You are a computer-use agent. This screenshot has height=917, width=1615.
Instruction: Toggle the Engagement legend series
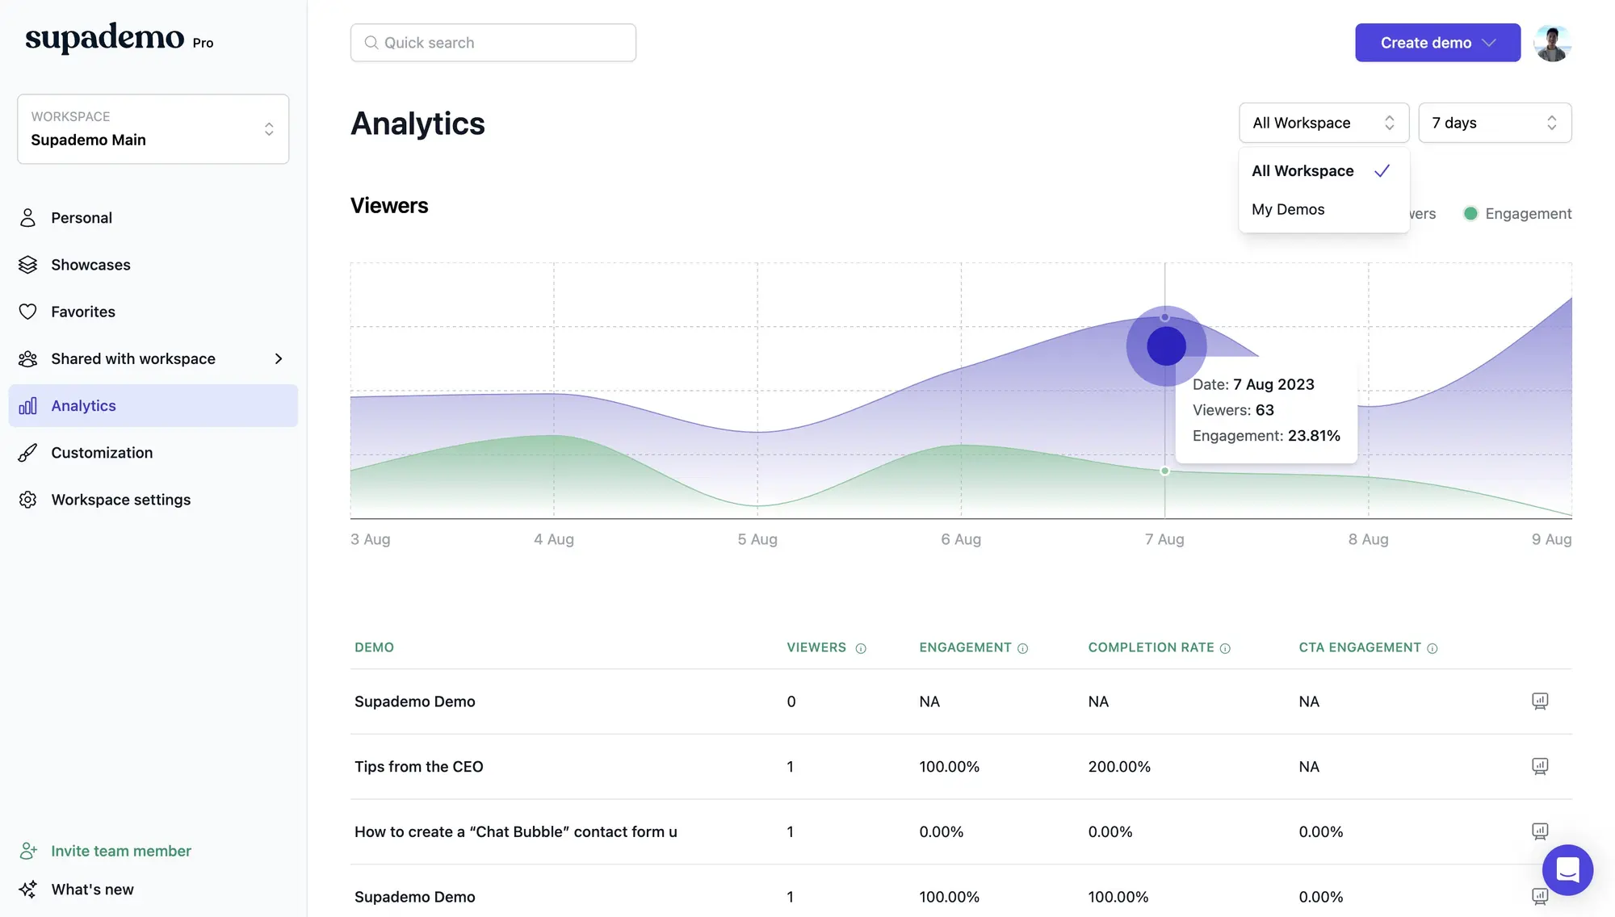click(1517, 213)
